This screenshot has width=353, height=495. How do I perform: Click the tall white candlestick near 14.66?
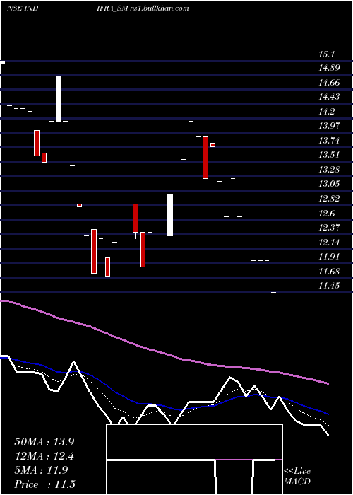59,99
